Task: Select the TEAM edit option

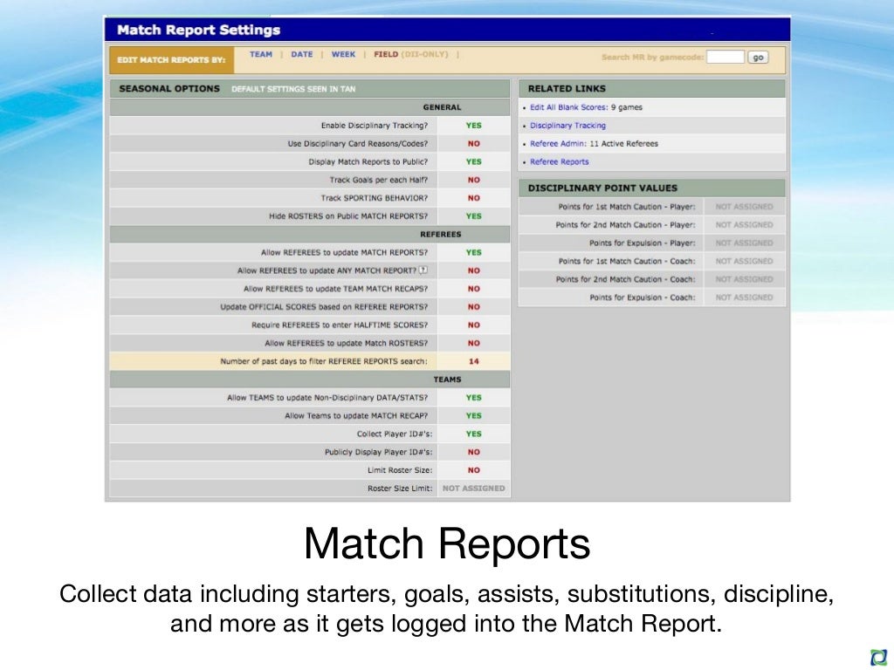Action: coord(260,54)
